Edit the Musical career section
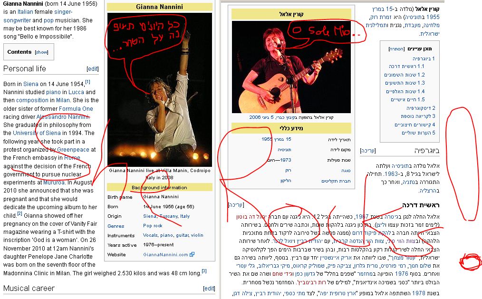The image size is (482, 299). (x=209, y=289)
